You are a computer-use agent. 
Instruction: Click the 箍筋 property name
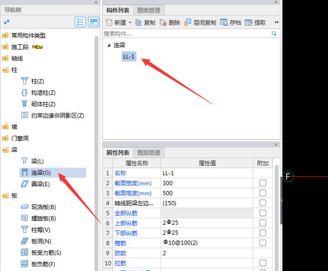(120, 243)
